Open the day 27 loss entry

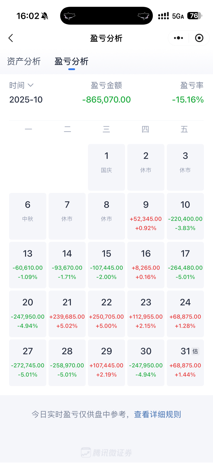pyautogui.click(x=28, y=363)
